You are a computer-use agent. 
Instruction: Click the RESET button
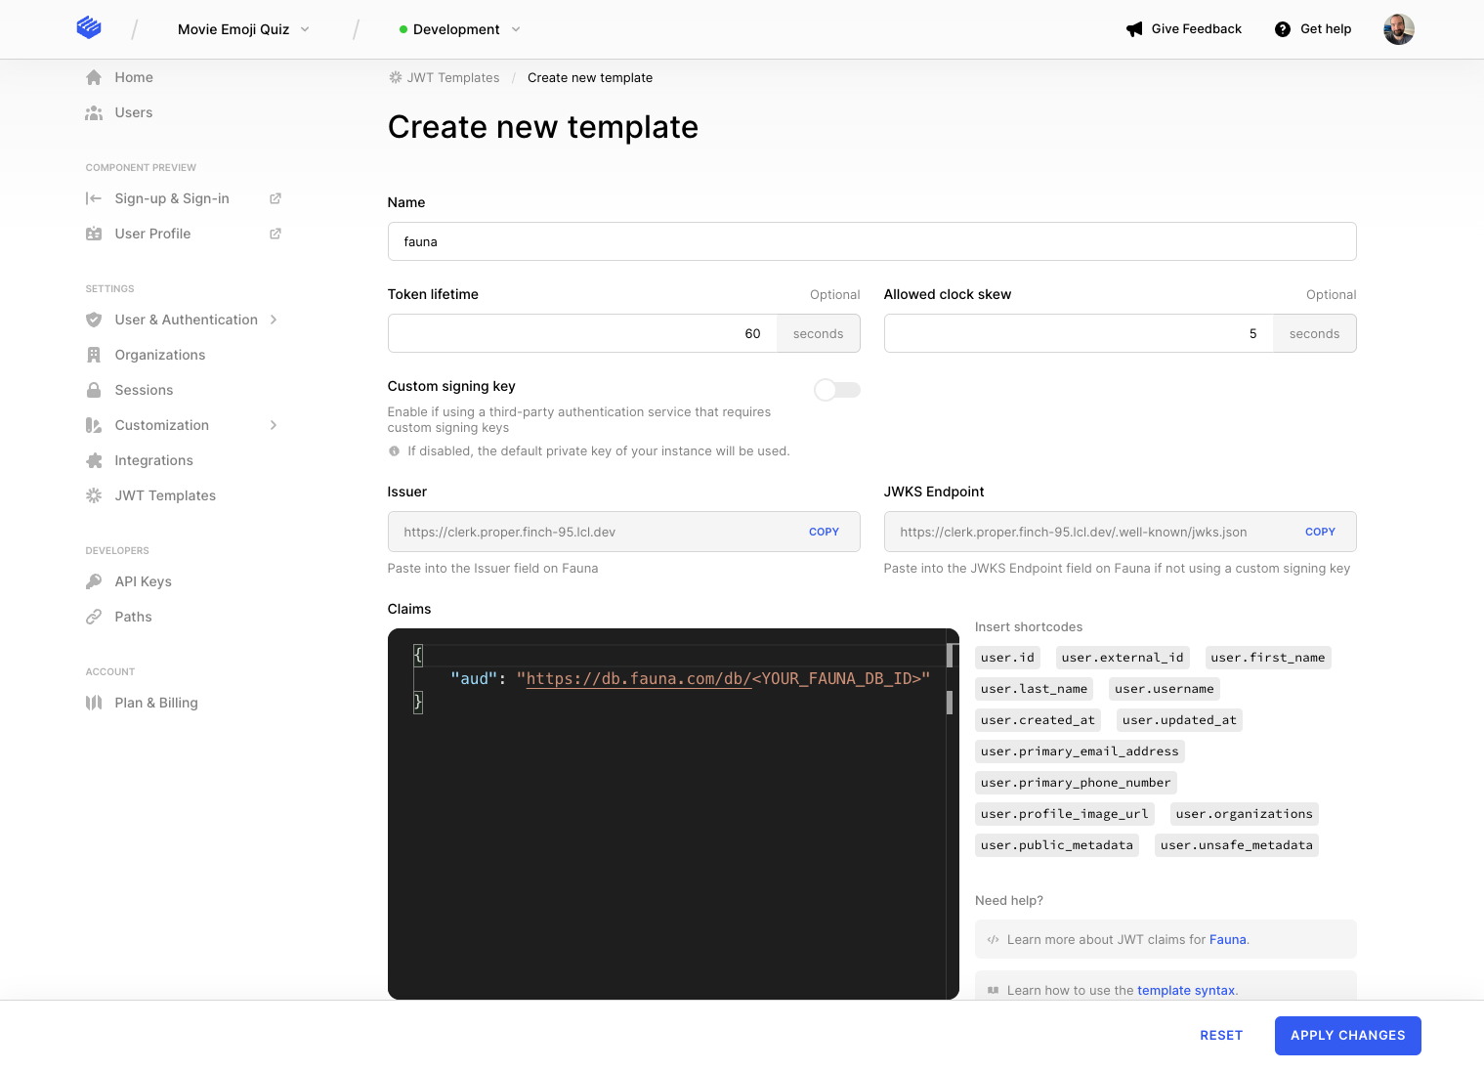point(1221,1036)
